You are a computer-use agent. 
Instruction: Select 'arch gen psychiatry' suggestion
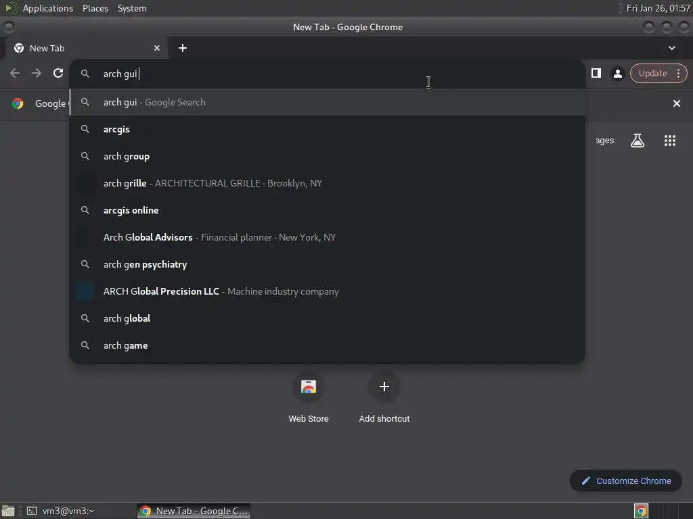(328, 264)
